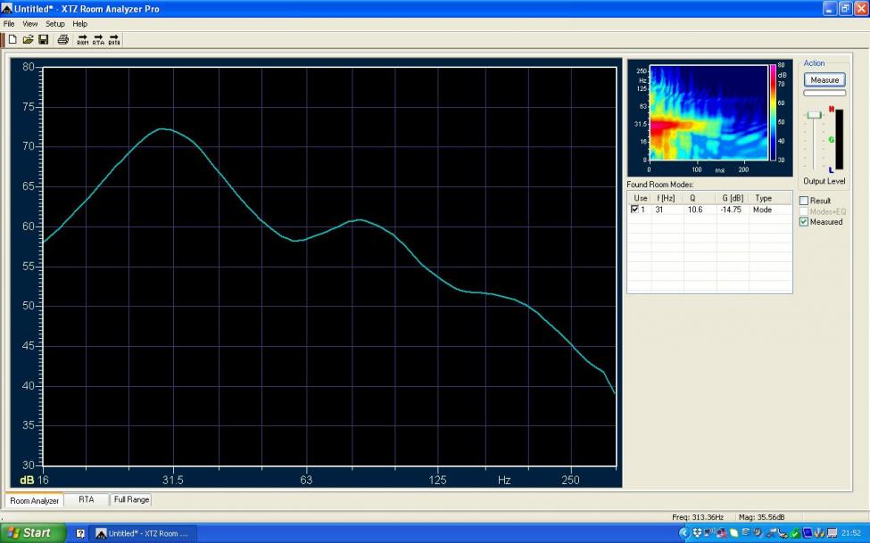Image resolution: width=870 pixels, height=543 pixels.
Task: Open the File menu
Action: click(9, 24)
